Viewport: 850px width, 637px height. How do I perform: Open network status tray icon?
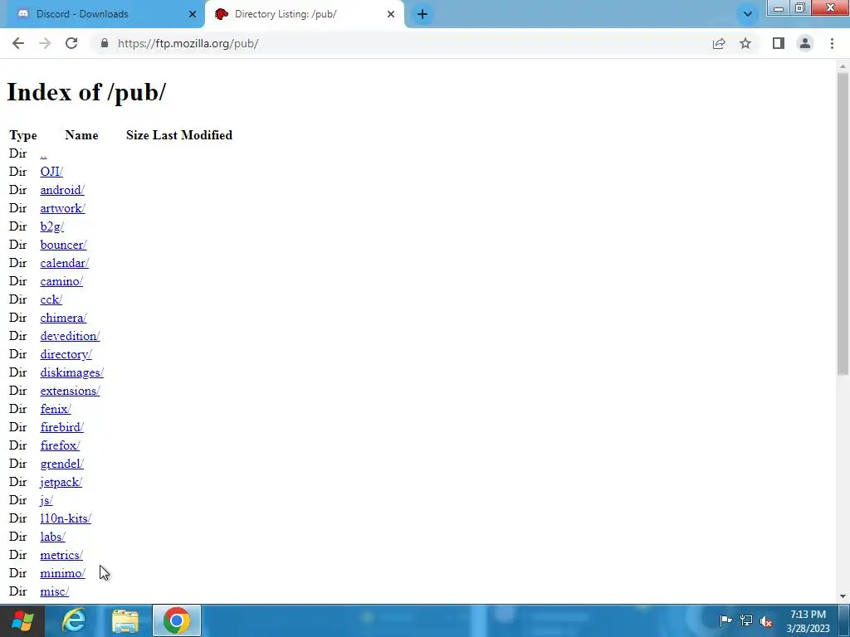746,620
